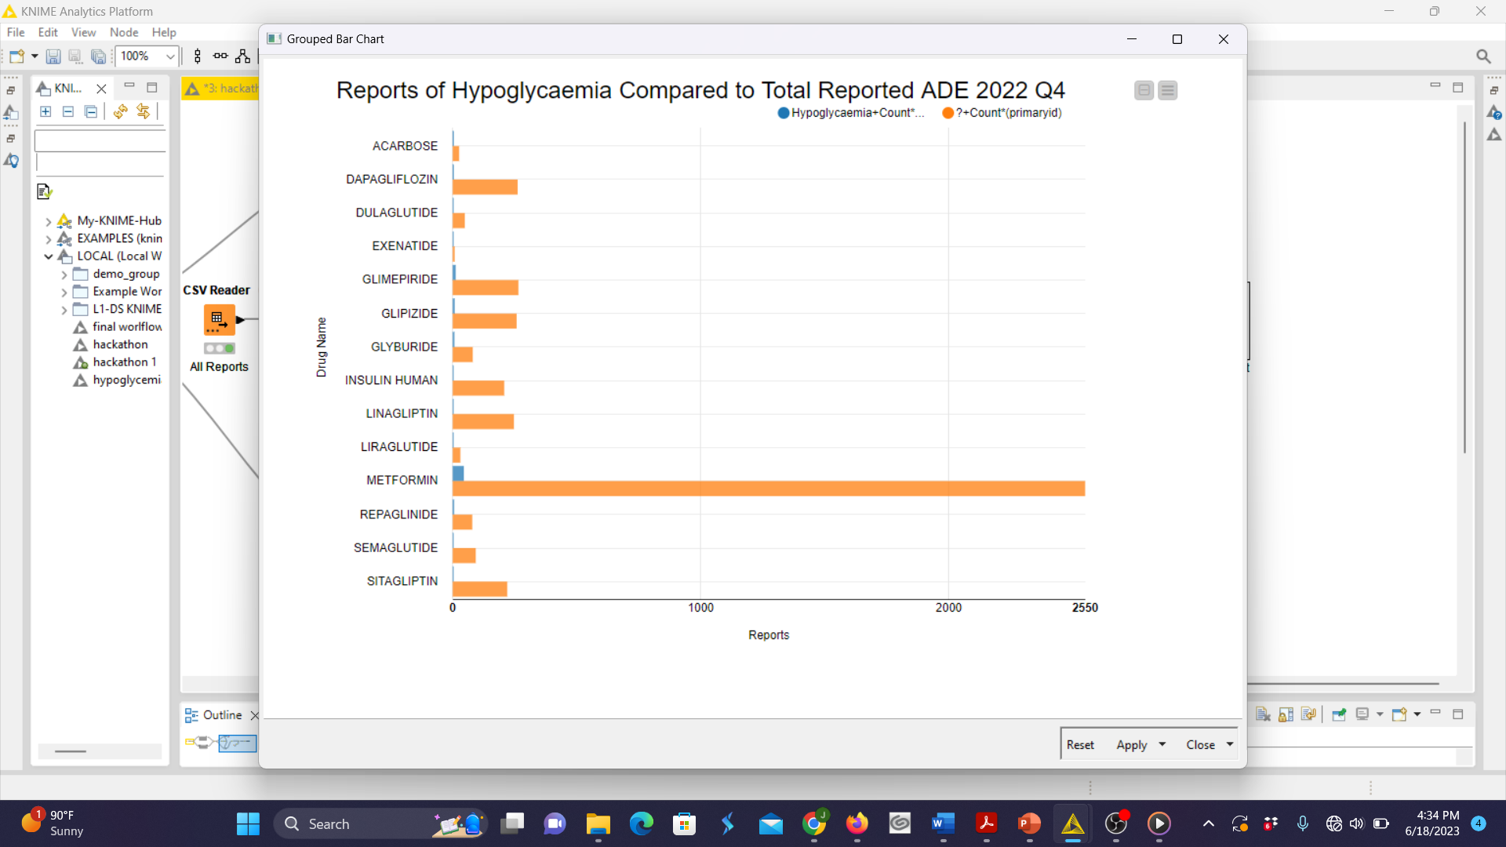Click the KNIME icon in the taskbar
This screenshot has width=1506, height=847.
point(1072,823)
